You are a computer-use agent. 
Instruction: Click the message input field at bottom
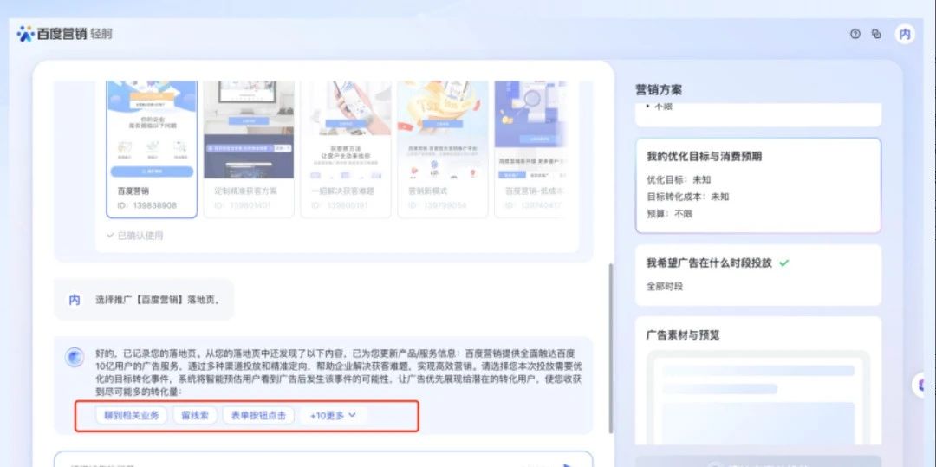click(x=323, y=460)
